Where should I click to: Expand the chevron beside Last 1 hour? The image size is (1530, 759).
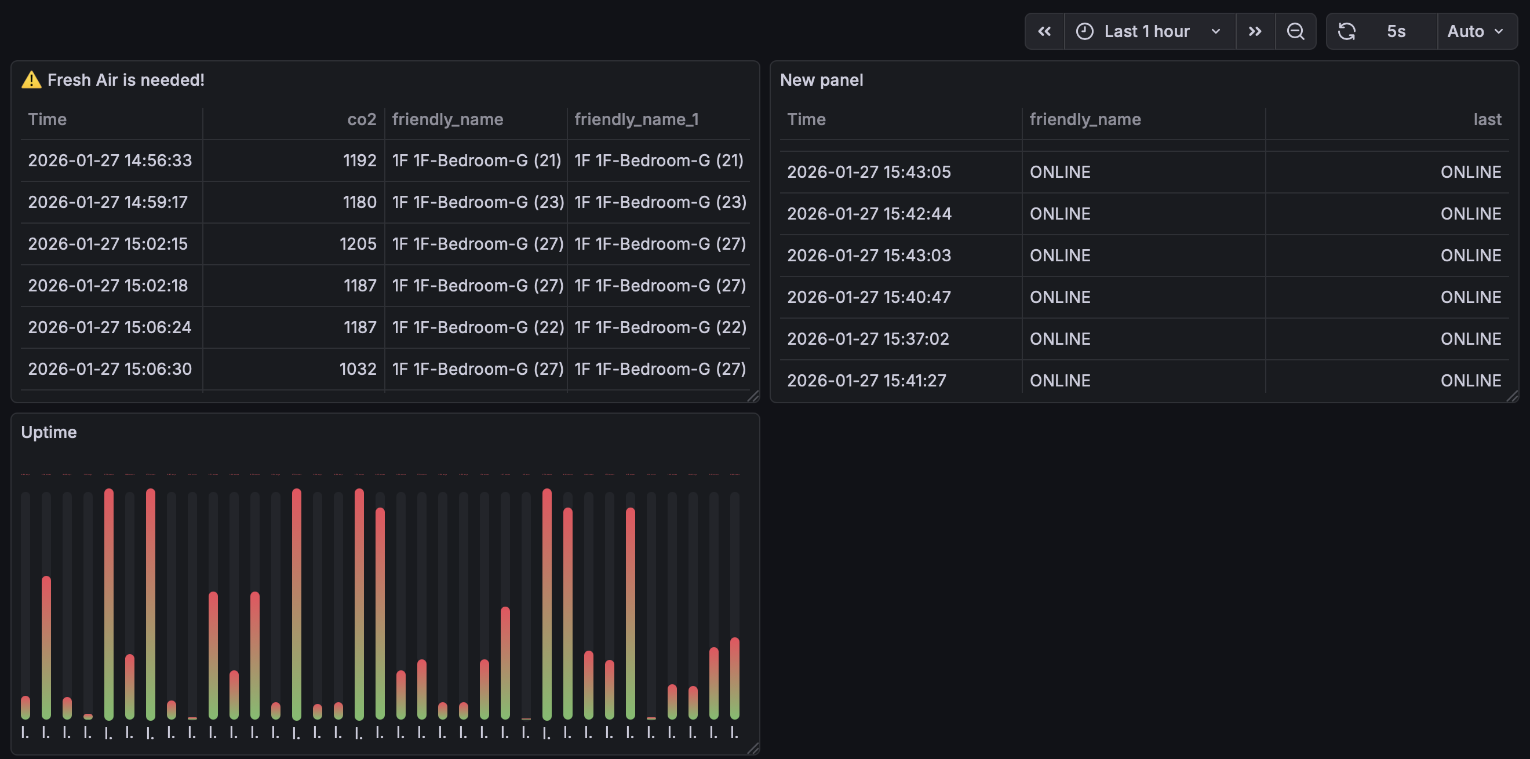click(1215, 31)
